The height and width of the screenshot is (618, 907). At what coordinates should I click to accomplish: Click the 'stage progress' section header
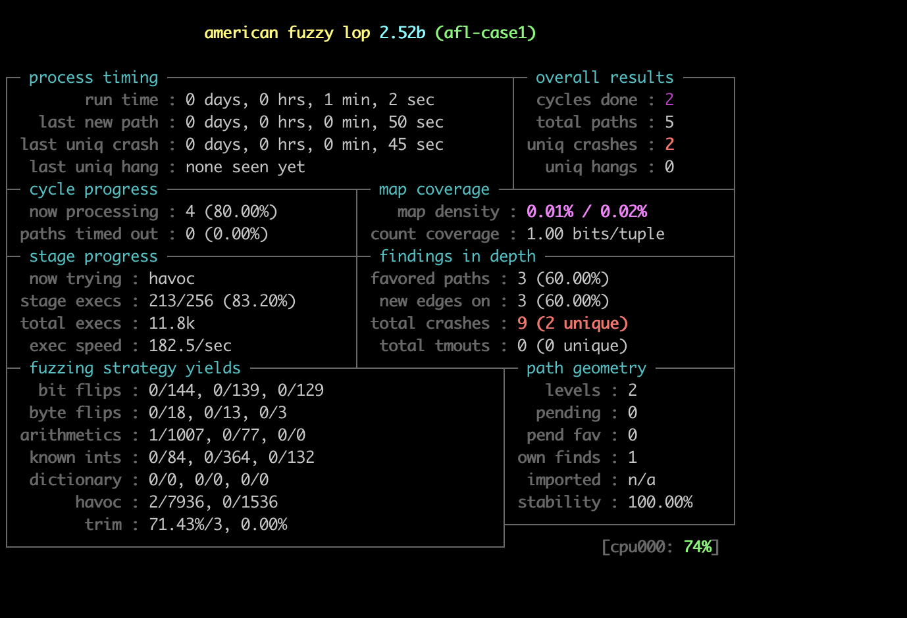[93, 256]
